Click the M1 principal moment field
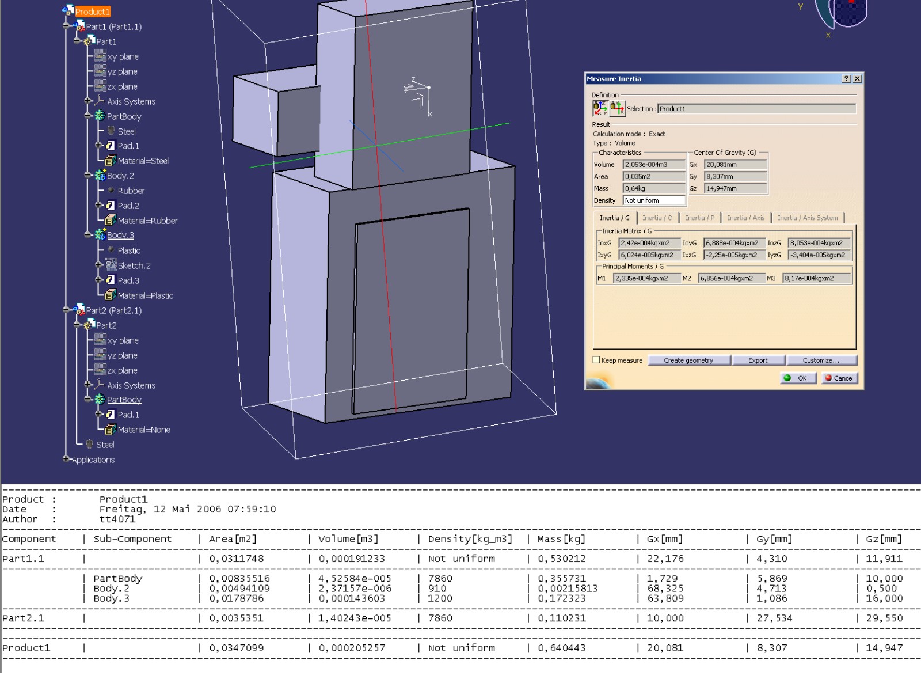This screenshot has height=691, width=921. pyautogui.click(x=647, y=278)
